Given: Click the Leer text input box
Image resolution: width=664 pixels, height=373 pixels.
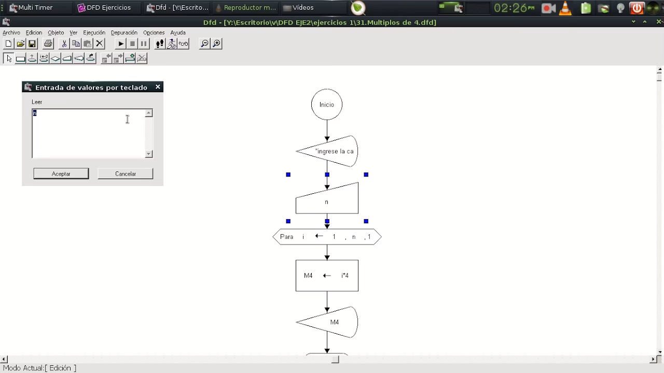Looking at the screenshot, I should (88, 133).
